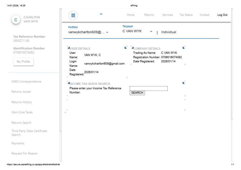Screen dimensions: 241x170
Task: Open SARS Correspondence in sidebar
Action: point(26,81)
